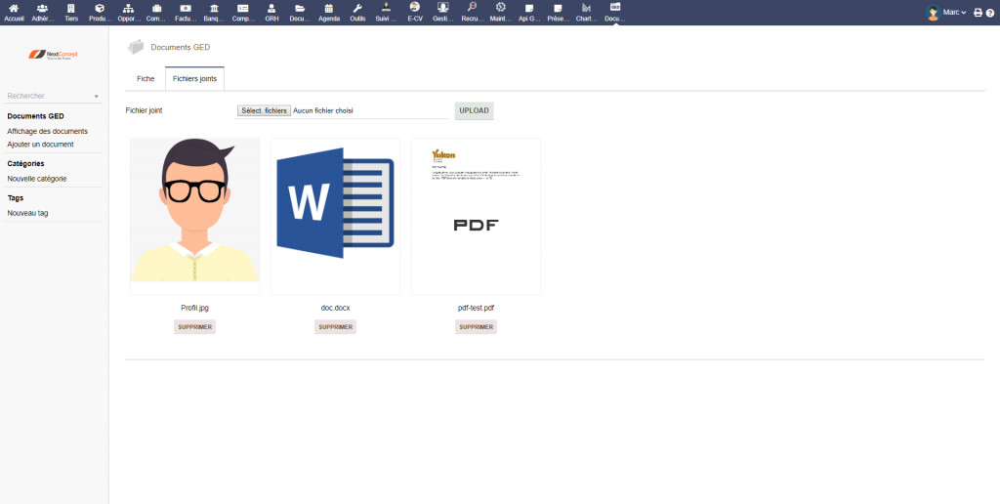The image size is (1000, 504).
Task: Open the Présentation note icon
Action: point(559,8)
